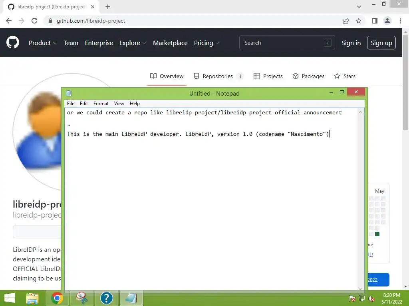Click Notepad's scroll up arrow
Screen dimensions: 409x306
coord(361,112)
